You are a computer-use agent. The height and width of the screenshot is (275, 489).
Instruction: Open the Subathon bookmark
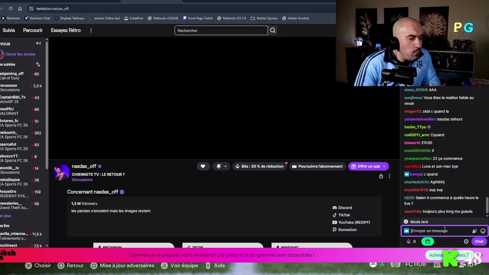[x=134, y=18]
